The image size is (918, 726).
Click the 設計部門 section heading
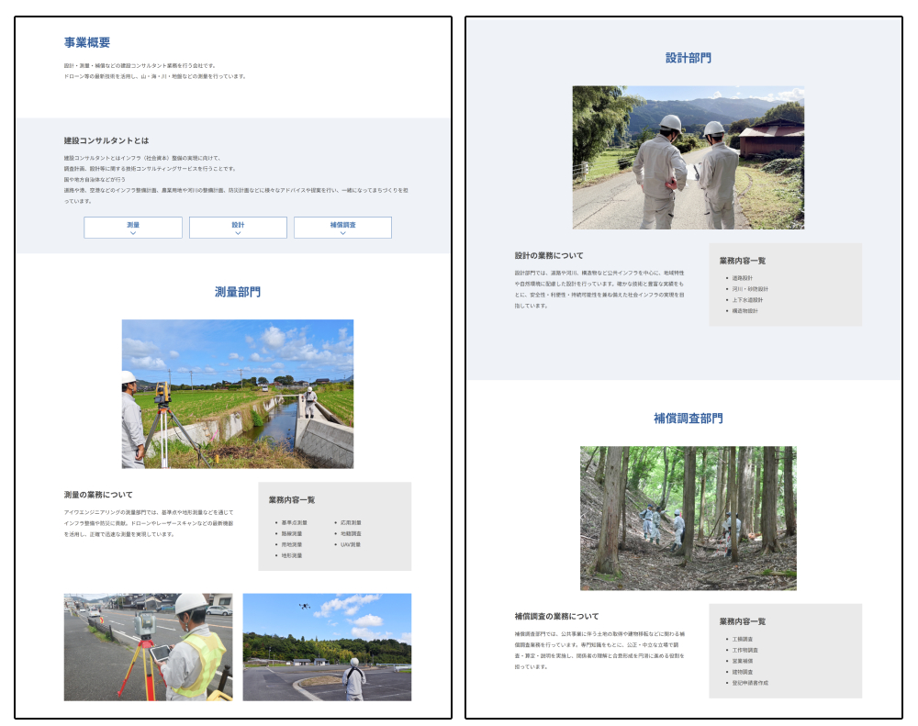[688, 58]
